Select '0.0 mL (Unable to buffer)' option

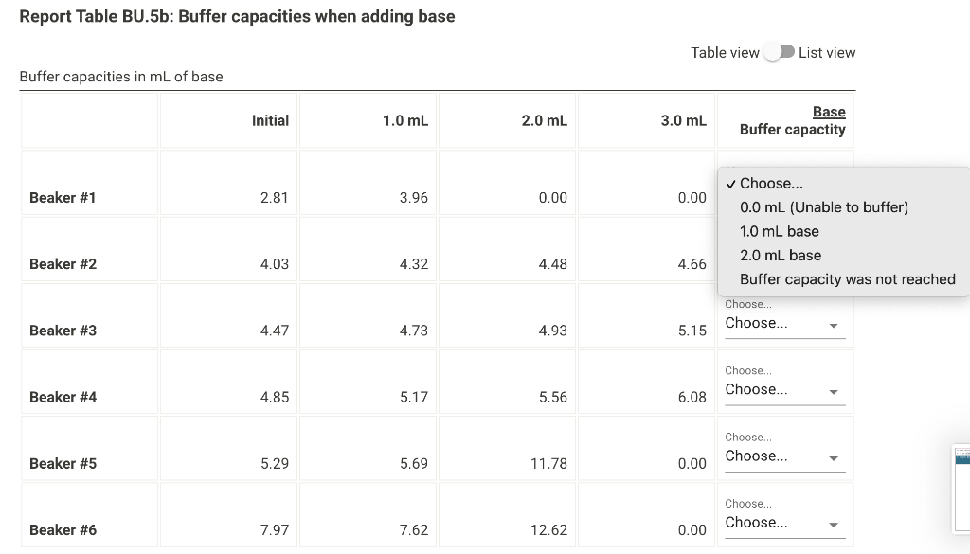click(x=823, y=207)
